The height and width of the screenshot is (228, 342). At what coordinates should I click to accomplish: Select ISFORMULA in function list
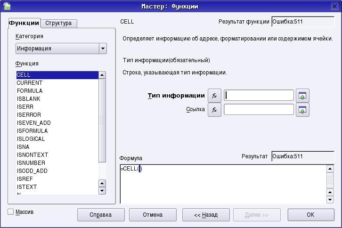[57, 131]
